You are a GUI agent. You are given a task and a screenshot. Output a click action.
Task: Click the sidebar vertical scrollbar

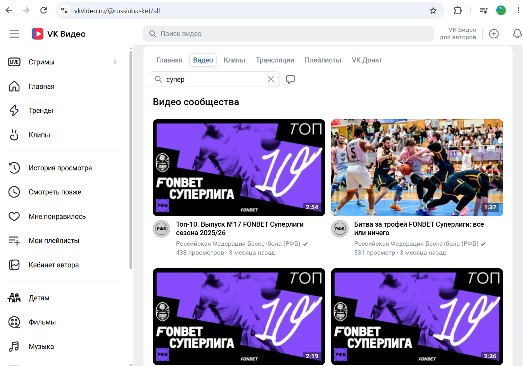(x=131, y=159)
